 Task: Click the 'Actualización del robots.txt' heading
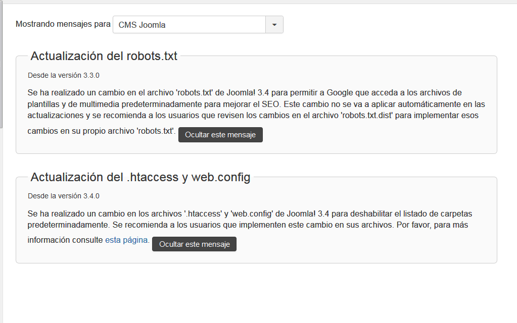coord(104,56)
